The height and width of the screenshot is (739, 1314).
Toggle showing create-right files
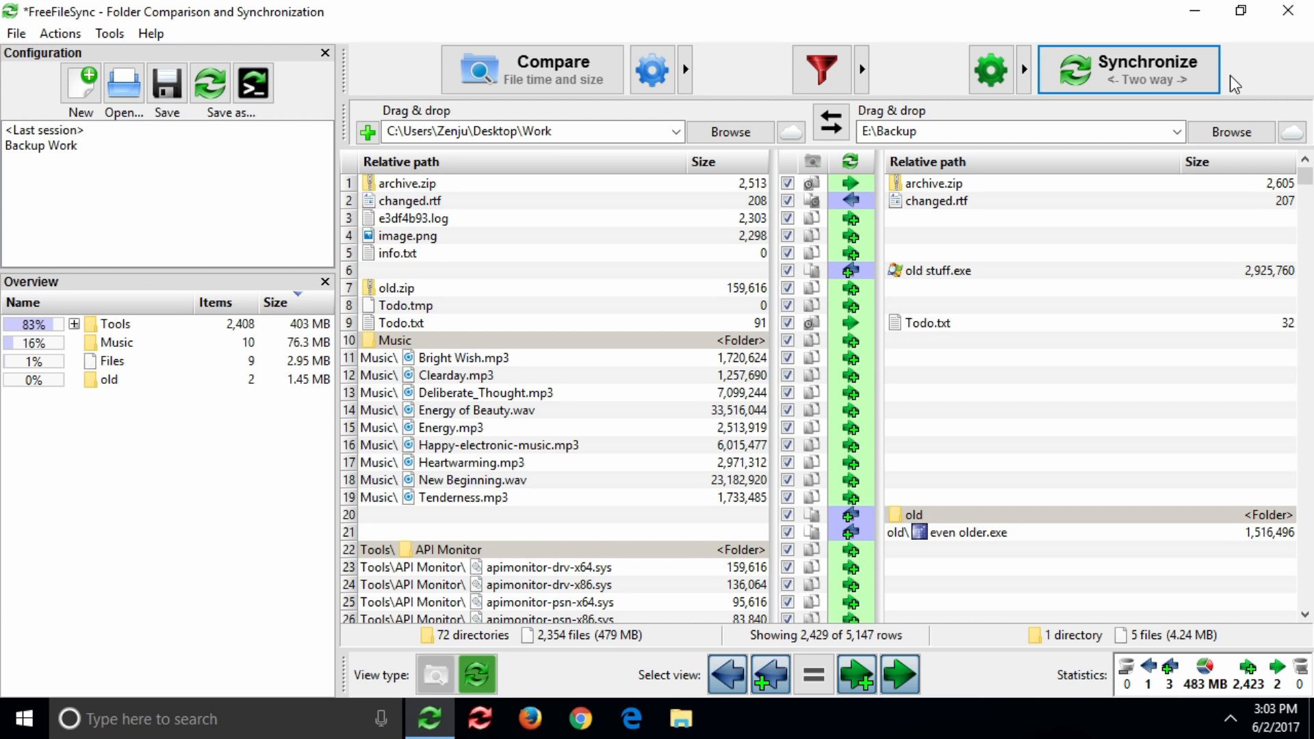[x=857, y=675]
